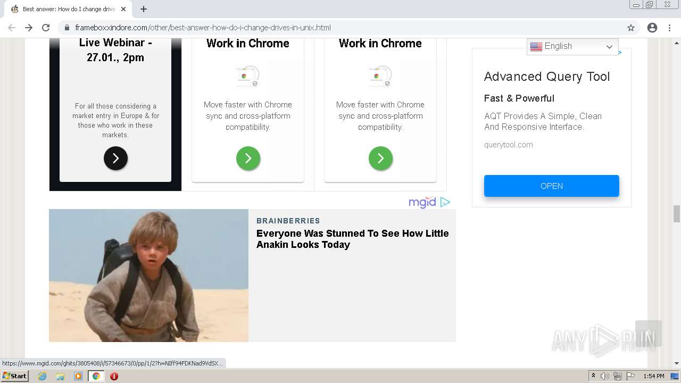Click the green arrow on second Work in Chrome card
This screenshot has height=383, width=681.
click(380, 158)
